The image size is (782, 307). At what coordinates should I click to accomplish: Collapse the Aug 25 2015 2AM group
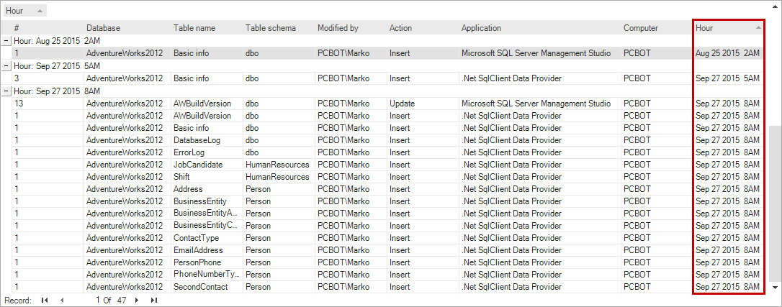7,41
